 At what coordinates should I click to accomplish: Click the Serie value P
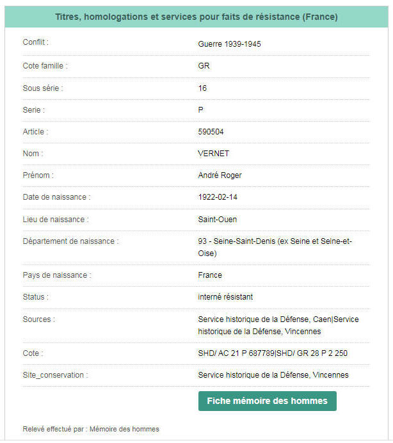pyautogui.click(x=201, y=110)
